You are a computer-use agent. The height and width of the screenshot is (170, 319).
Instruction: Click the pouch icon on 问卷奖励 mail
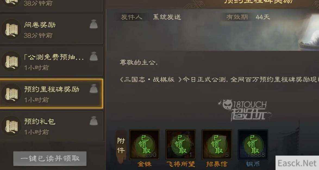coord(93,24)
